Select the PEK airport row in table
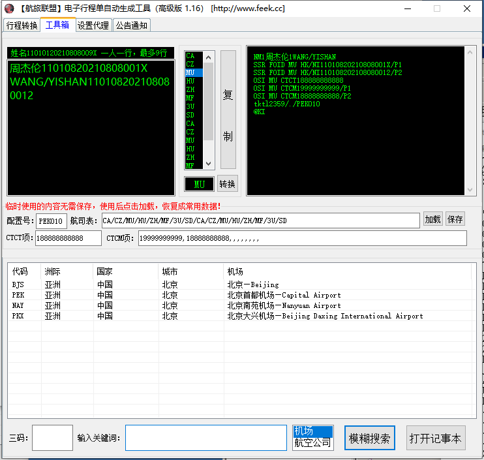 (x=196, y=295)
